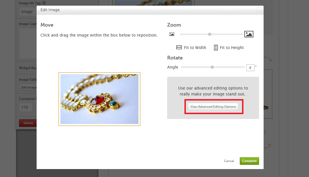Screen dimensions: 309x177
Task: Click the Fit to Width arrow icon
Action: [x=179, y=47]
